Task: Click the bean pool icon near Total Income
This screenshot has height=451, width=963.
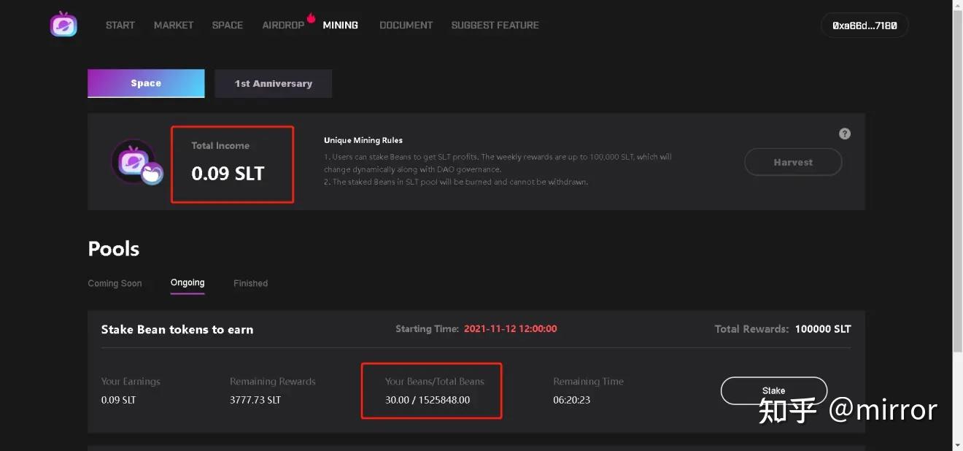Action: coord(136,161)
